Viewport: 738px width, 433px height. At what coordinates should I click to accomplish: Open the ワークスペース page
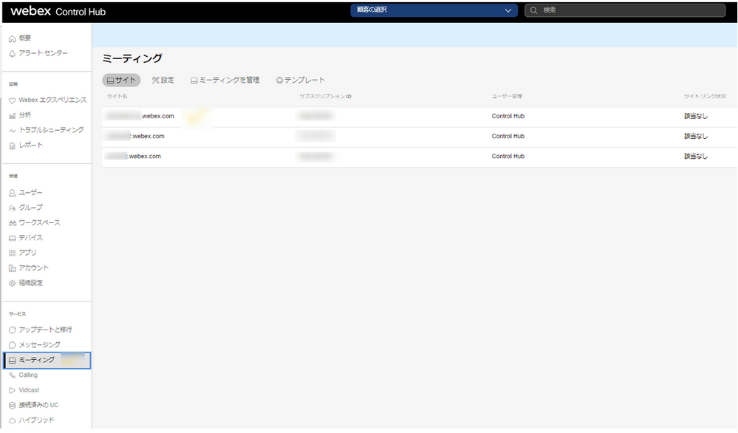tap(40, 222)
